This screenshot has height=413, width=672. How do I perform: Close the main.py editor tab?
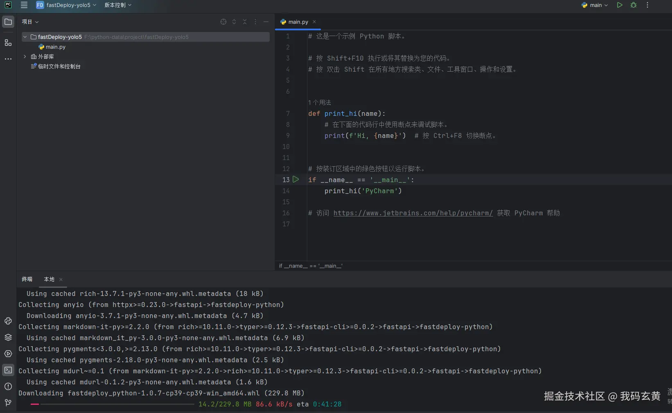tap(314, 22)
